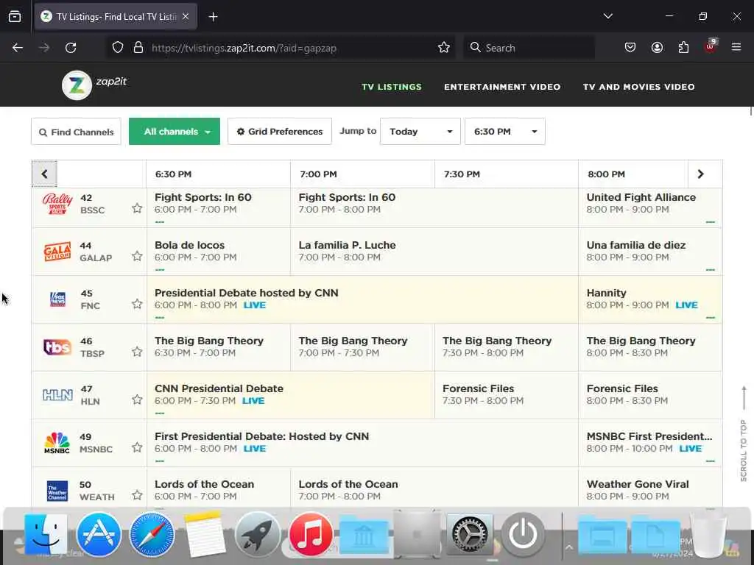Viewport: 754px width, 565px height.
Task: Click the zap2it logo
Action: (94, 85)
